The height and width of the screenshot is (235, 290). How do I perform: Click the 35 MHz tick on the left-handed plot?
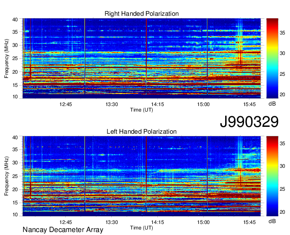click(15, 149)
